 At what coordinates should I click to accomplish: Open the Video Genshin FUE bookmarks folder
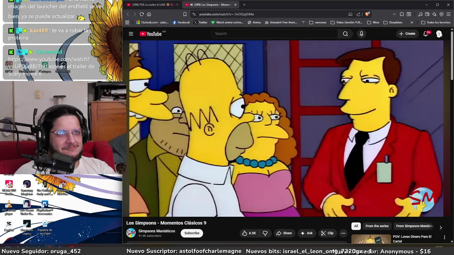[346, 22]
